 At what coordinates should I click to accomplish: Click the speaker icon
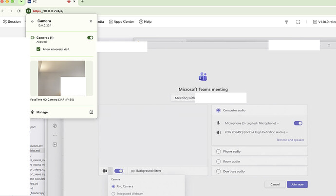click(x=218, y=132)
